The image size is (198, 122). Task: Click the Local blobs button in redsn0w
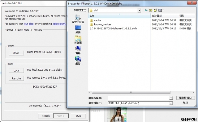16,71
